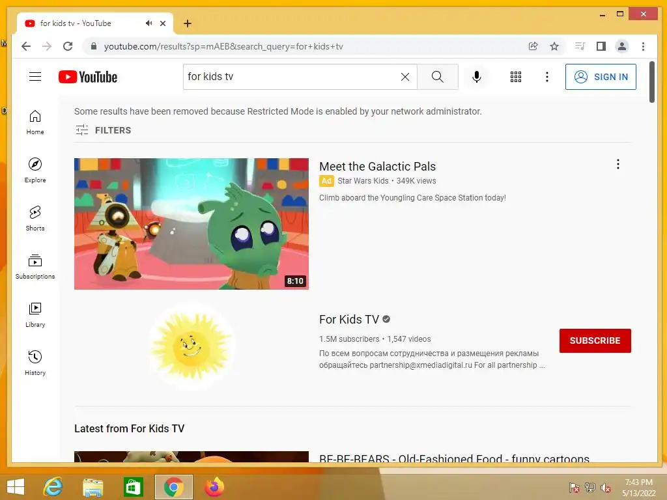Viewport: 667px width, 500px height.
Task: Open the YouTube apps grid
Action: click(516, 77)
